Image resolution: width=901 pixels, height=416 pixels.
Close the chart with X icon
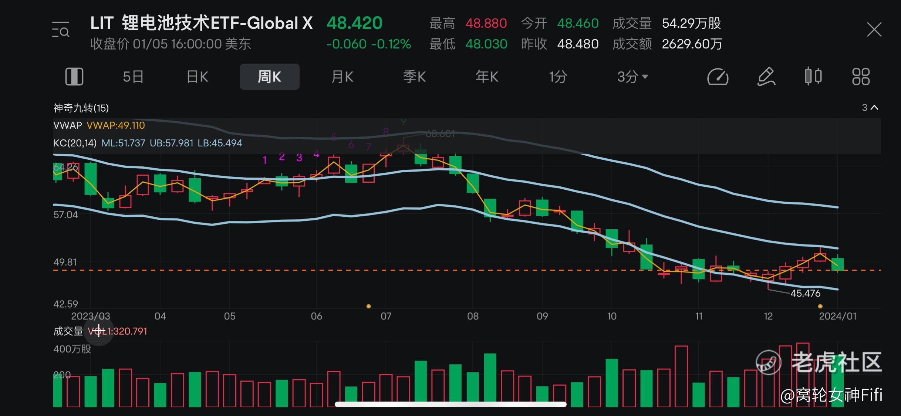click(874, 30)
